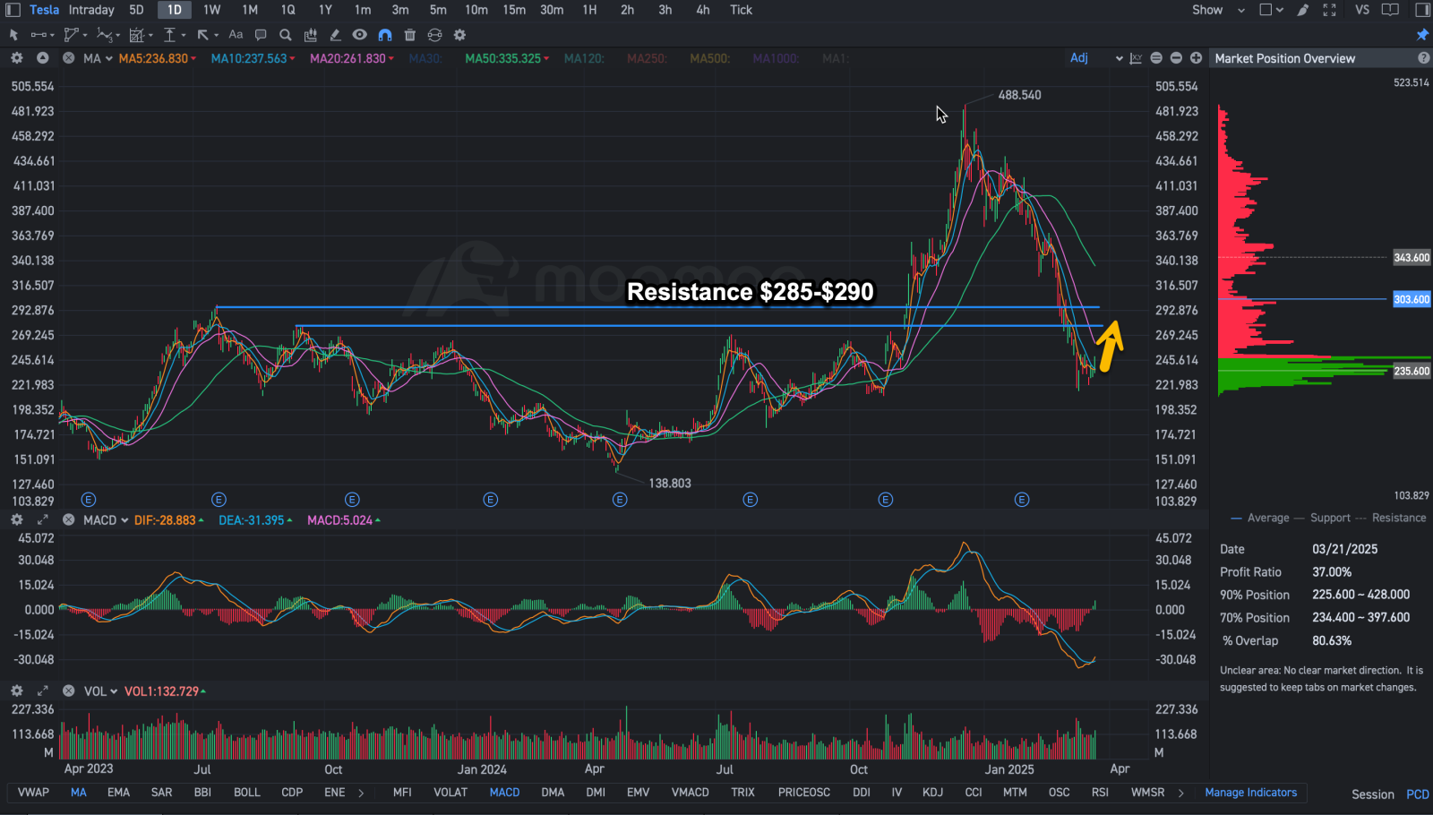Screen dimensions: 1433x815
Task: Click the PCD session link
Action: (1418, 794)
